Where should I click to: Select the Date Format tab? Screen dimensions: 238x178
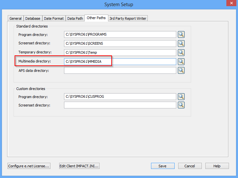[x=54, y=18]
